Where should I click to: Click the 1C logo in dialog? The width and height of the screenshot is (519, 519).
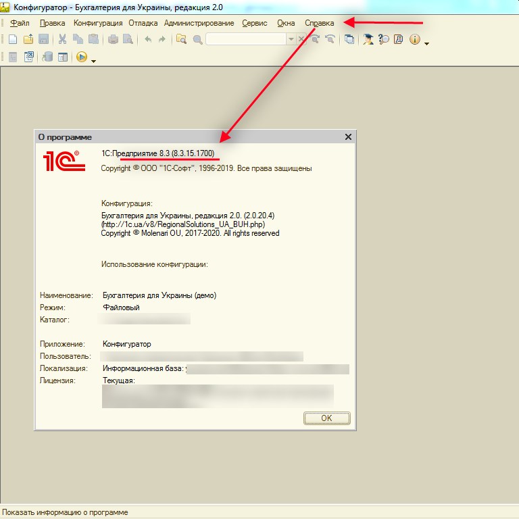(64, 161)
